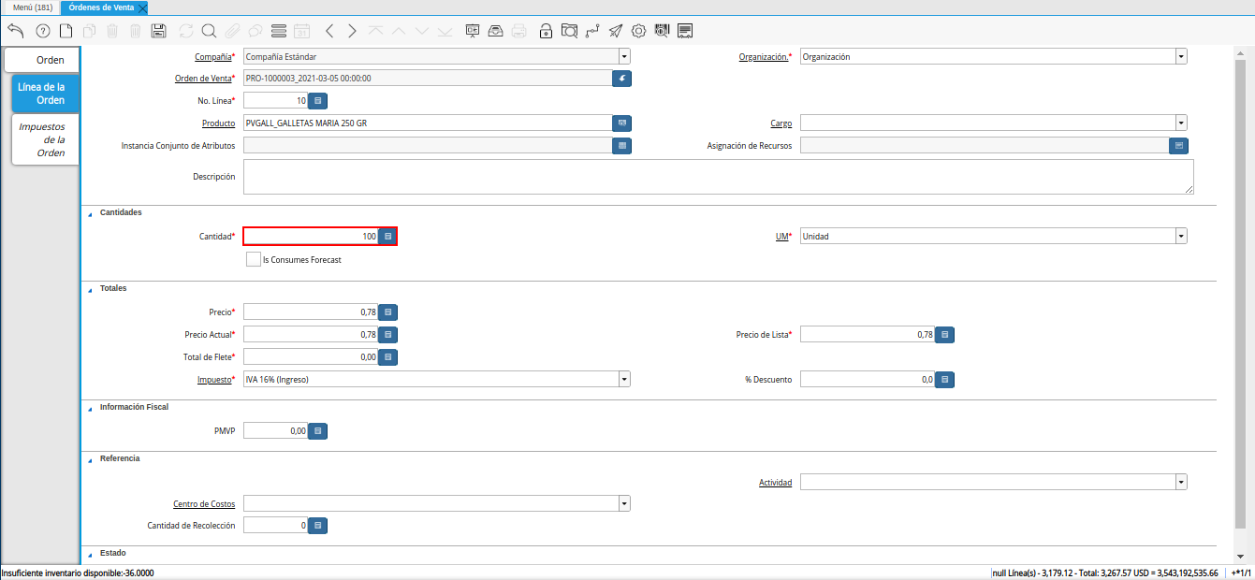Viewport: 1255px width, 580px height.
Task: Go to the previous record with the left chevron
Action: (x=329, y=31)
